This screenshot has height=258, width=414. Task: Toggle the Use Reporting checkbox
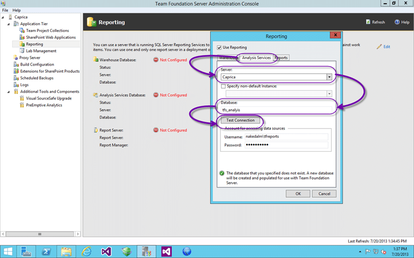(x=219, y=47)
